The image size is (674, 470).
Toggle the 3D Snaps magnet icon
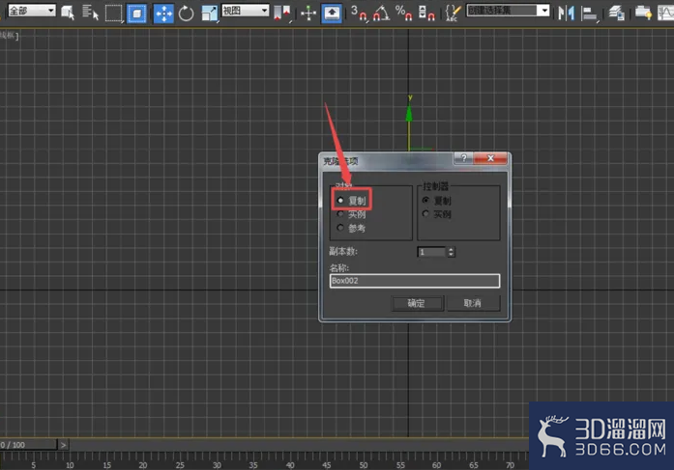[359, 13]
